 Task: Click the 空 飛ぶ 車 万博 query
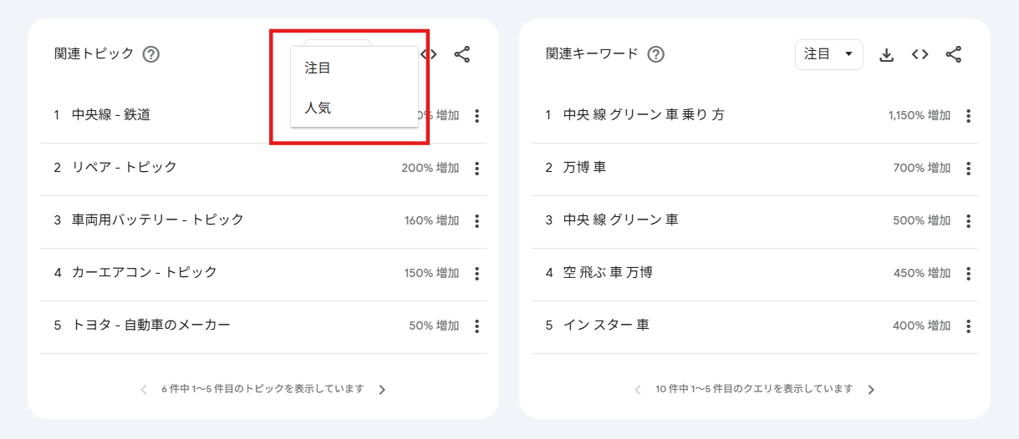[608, 272]
